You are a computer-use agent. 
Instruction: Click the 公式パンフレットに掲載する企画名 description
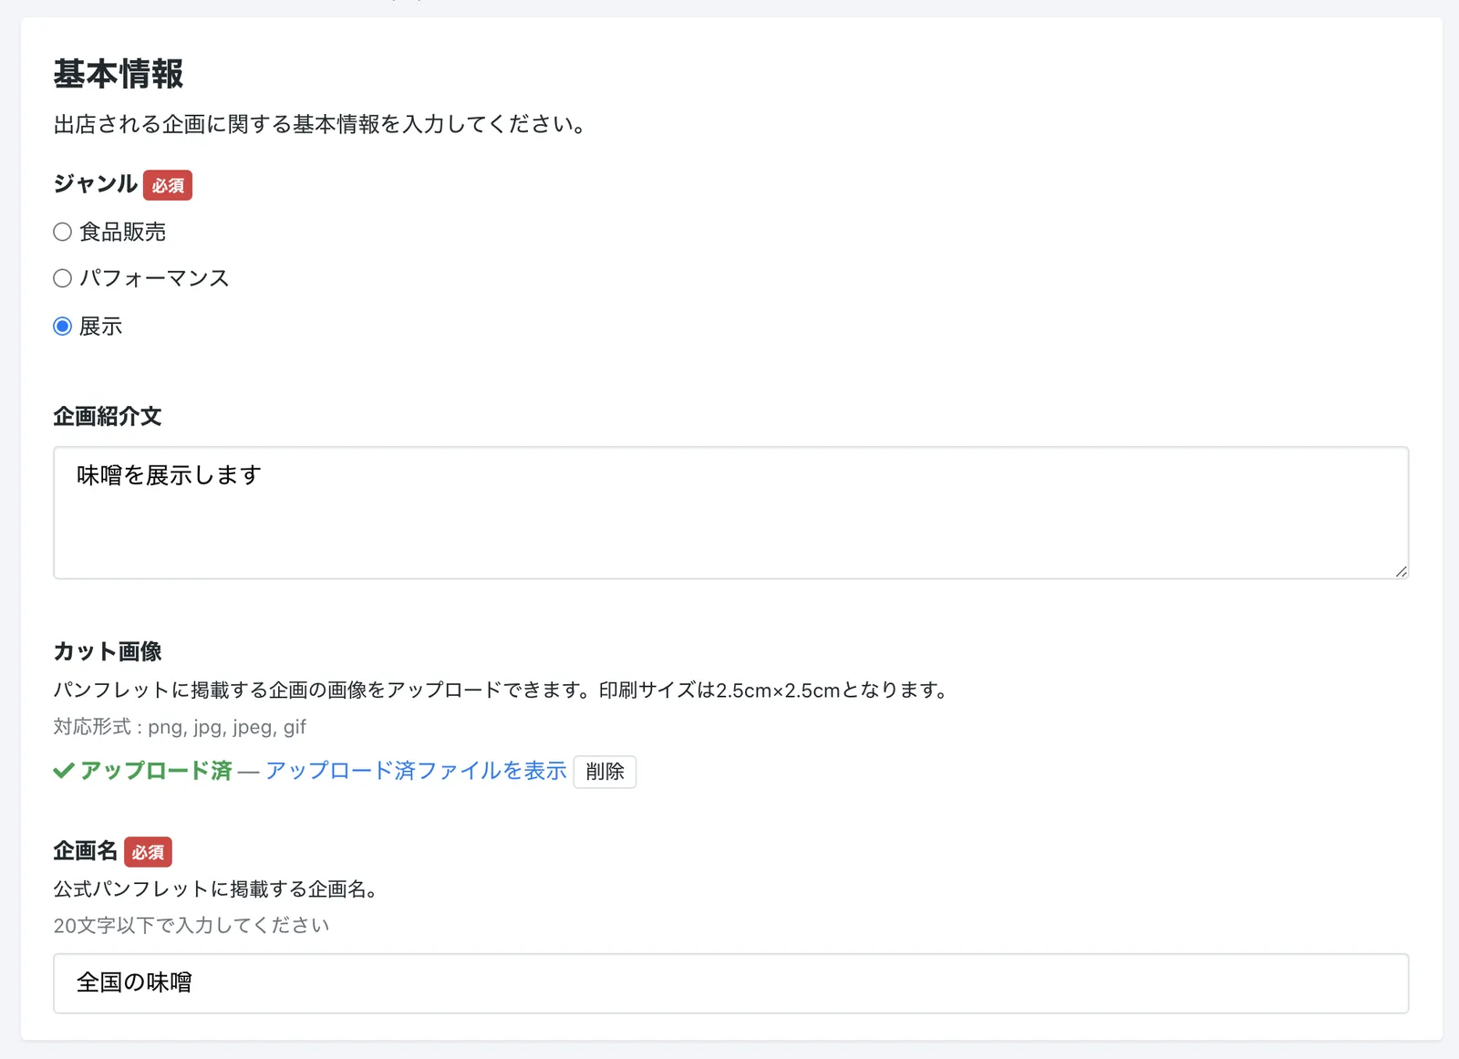pyautogui.click(x=215, y=888)
